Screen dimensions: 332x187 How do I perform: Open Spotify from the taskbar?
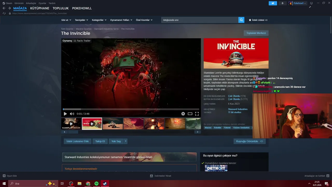pyautogui.click(x=96, y=184)
